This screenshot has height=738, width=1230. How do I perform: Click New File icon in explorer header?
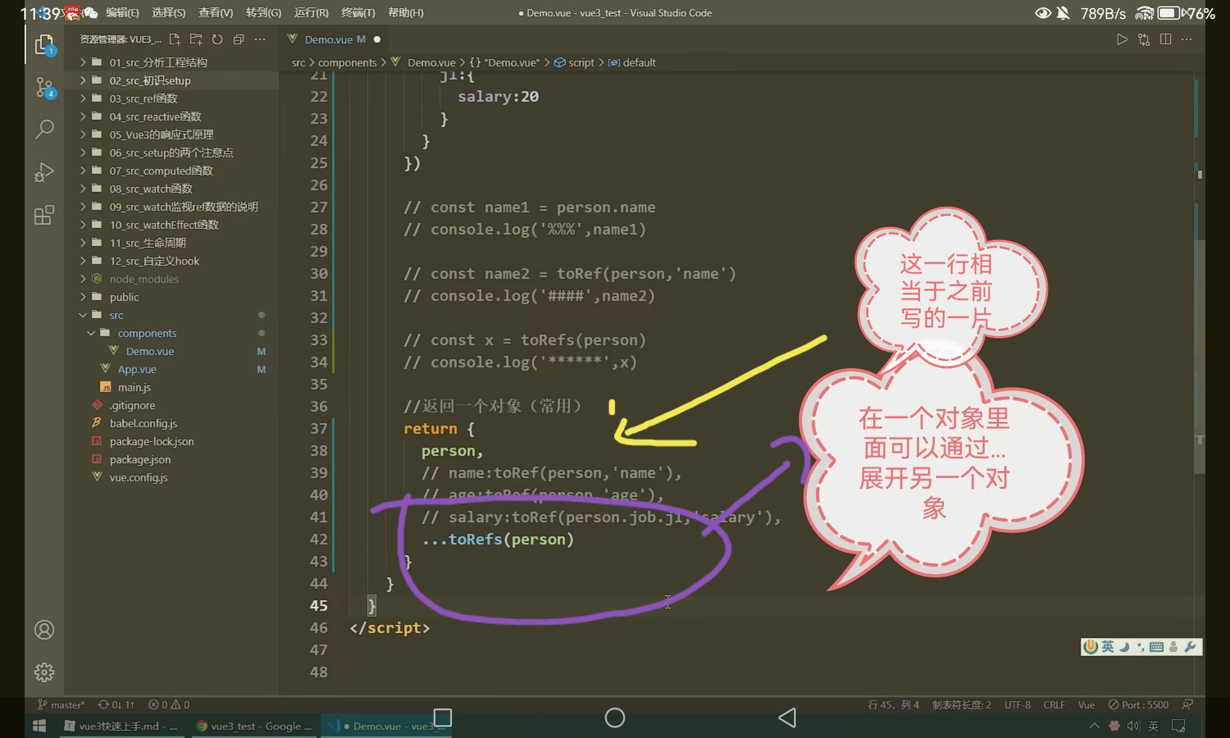point(175,39)
